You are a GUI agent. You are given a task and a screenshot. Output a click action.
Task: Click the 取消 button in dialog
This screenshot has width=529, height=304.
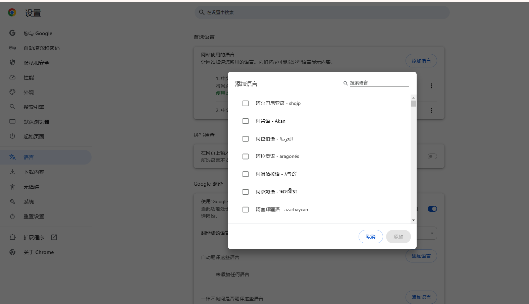coord(371,237)
